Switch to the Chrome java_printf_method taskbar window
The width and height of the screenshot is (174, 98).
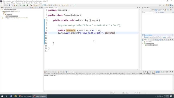click(x=25, y=96)
